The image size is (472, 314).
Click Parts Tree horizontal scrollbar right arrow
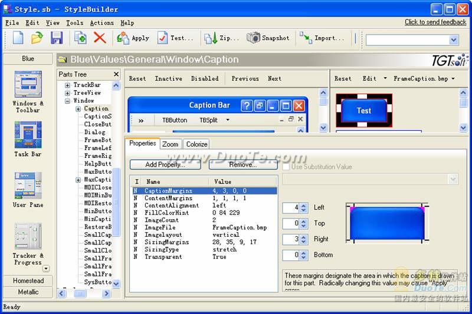pos(106,293)
